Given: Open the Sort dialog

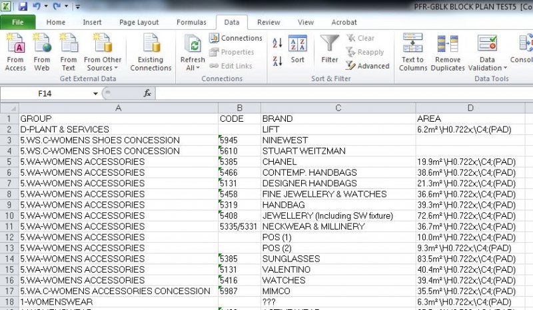Looking at the screenshot, I should click(x=297, y=49).
